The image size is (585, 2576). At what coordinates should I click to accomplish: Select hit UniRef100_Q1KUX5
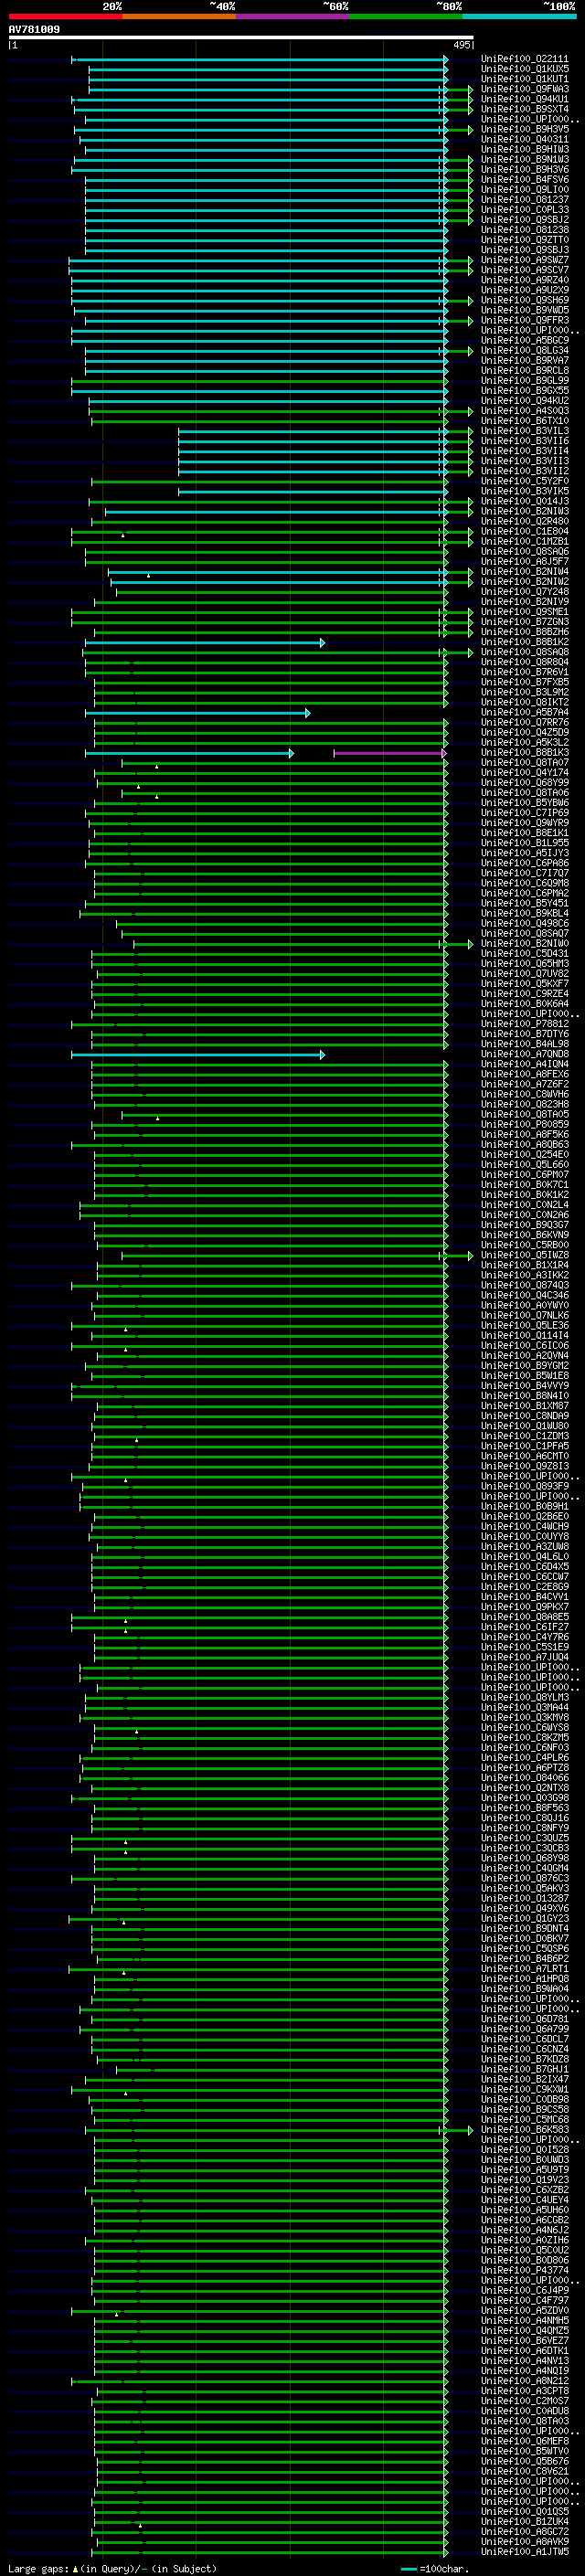[524, 69]
